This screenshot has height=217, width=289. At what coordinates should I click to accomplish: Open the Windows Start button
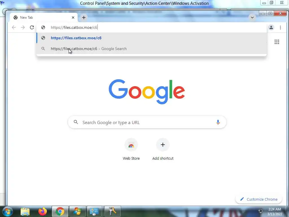[8, 211]
